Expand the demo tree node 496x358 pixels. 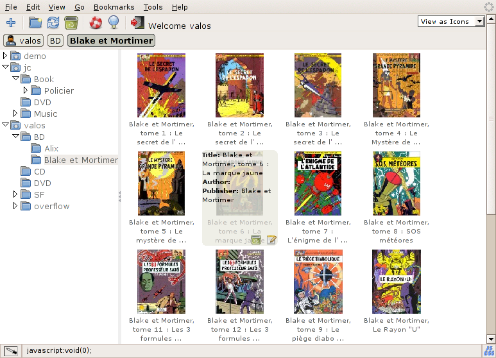pyautogui.click(x=4, y=56)
